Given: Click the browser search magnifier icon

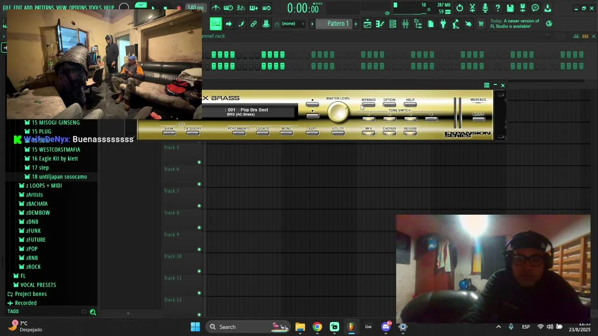Looking at the screenshot, I should point(93,312).
